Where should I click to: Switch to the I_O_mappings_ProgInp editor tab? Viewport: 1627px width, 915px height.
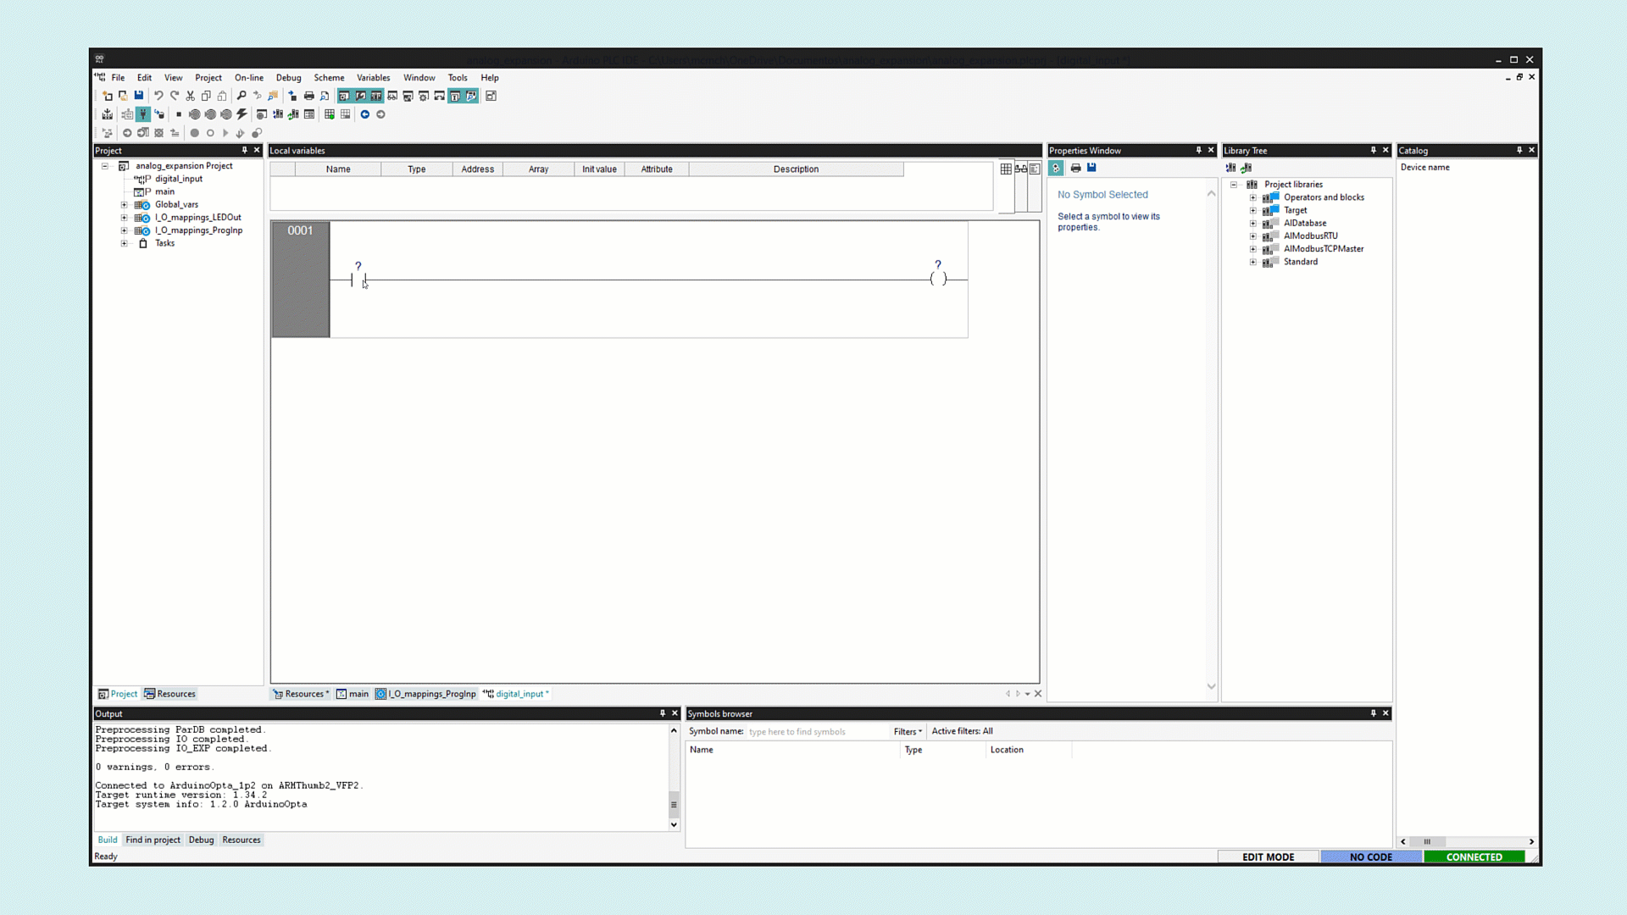point(432,694)
